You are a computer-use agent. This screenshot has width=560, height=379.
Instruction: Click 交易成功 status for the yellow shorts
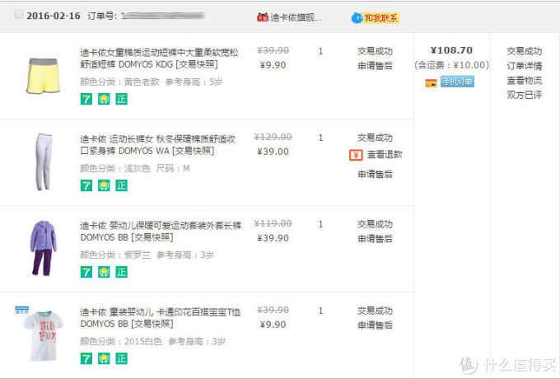tap(375, 51)
